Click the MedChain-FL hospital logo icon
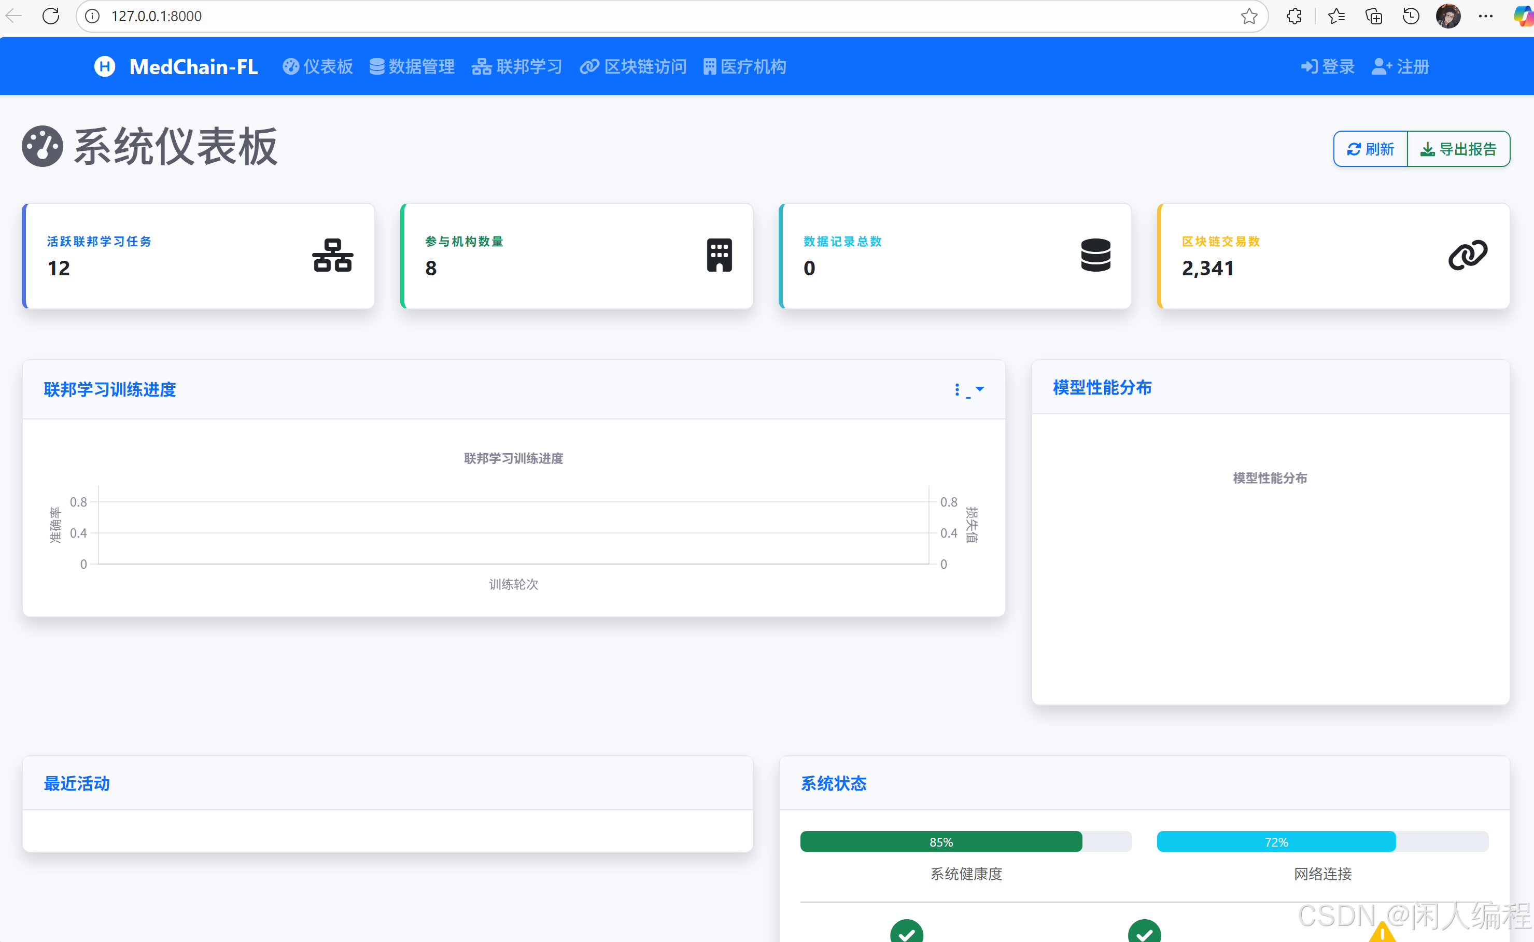This screenshot has width=1534, height=942. point(105,66)
